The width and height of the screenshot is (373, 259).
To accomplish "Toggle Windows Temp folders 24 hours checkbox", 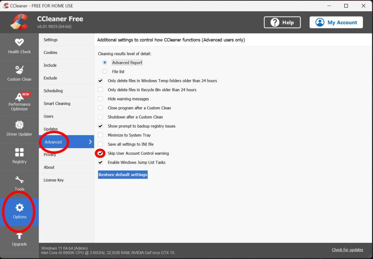I will (100, 81).
